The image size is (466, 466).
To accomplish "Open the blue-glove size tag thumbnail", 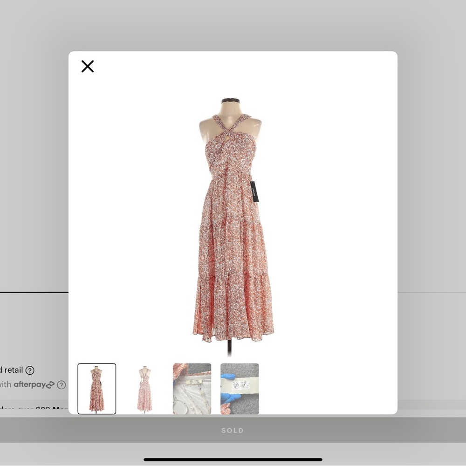I will click(x=240, y=389).
